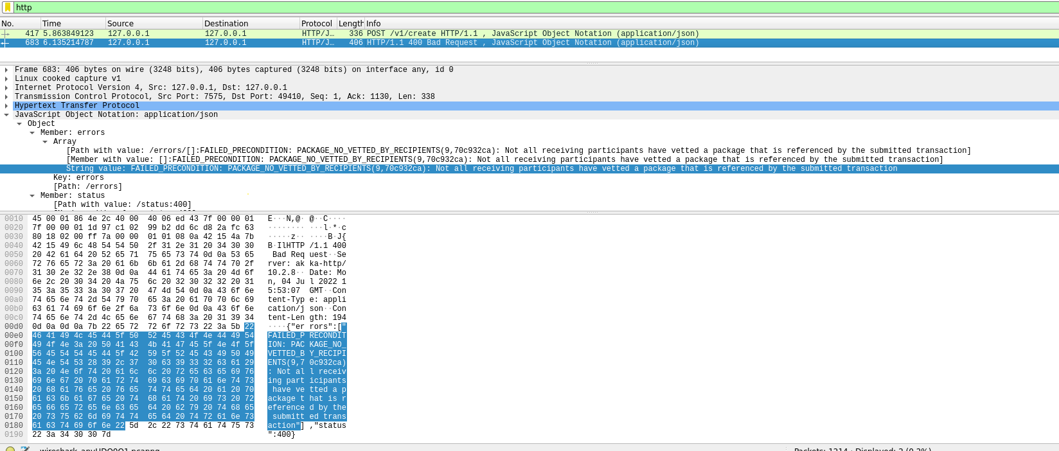Expand Internet Protocol Version 4 details
Screen dimensions: 1059x451
click(x=6, y=87)
